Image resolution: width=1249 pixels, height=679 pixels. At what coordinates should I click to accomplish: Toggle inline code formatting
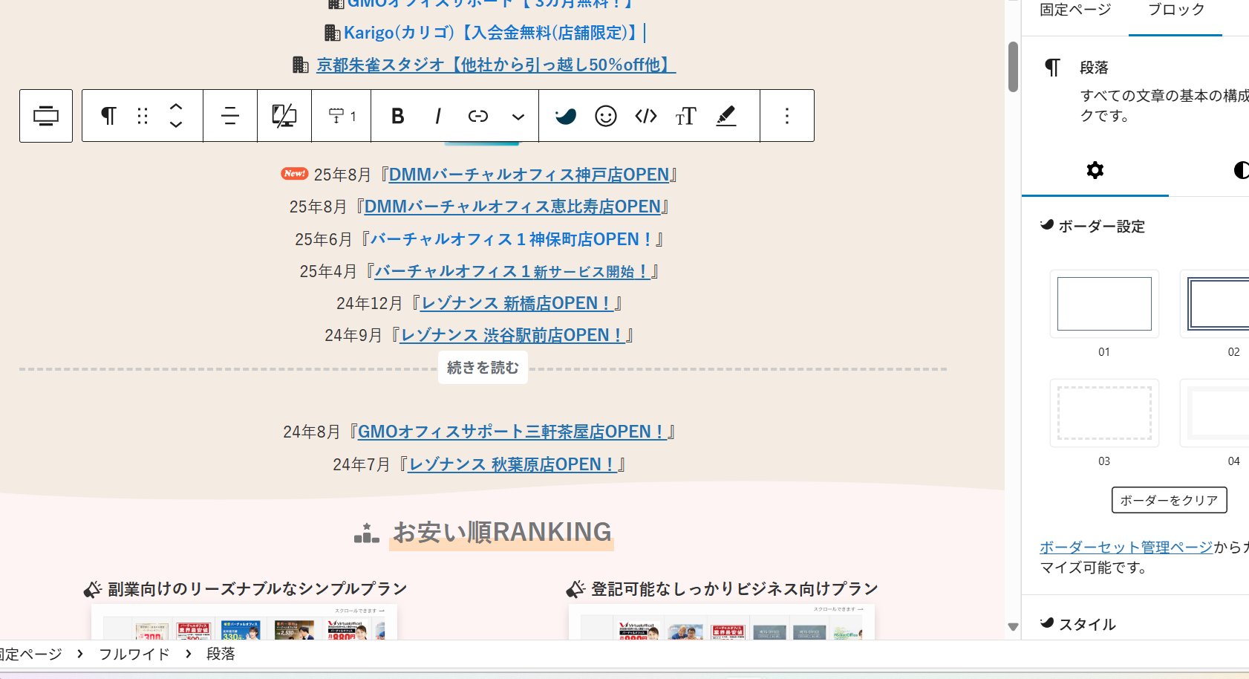646,116
